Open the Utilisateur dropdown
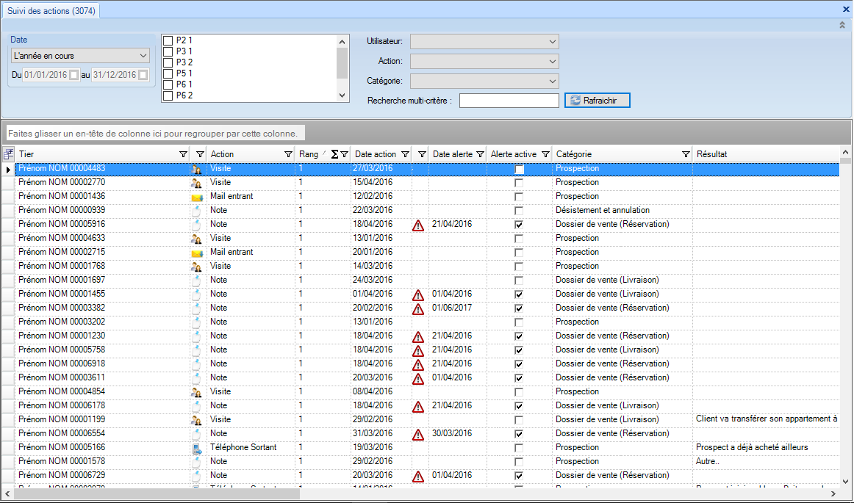 (484, 42)
